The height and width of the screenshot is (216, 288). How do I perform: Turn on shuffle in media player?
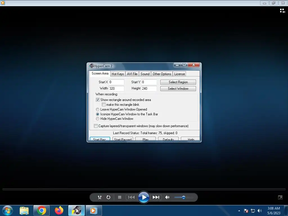pyautogui.click(x=100, y=197)
